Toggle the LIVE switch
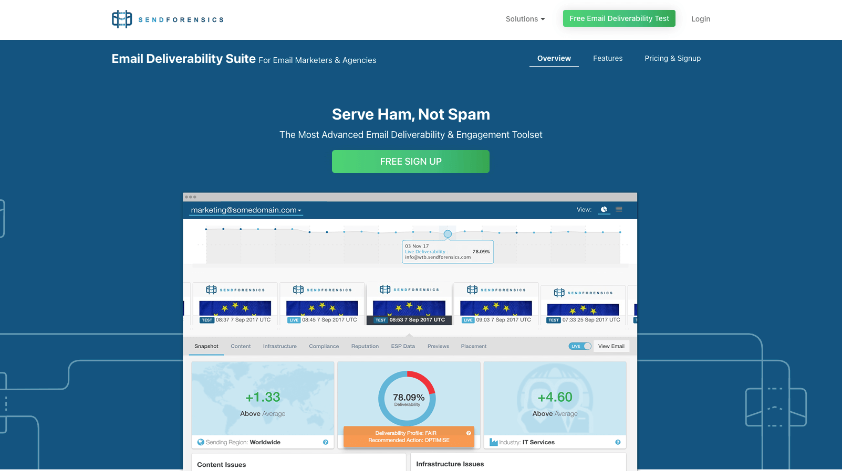This screenshot has height=471, width=842. 580,346
